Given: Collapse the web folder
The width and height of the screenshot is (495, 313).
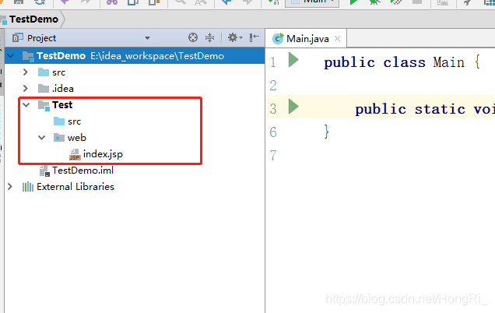Looking at the screenshot, I should tap(42, 138).
